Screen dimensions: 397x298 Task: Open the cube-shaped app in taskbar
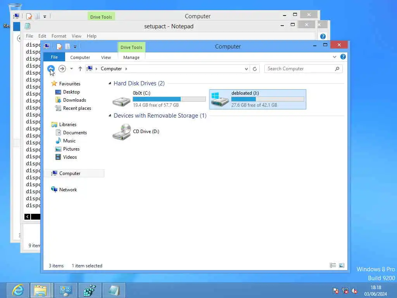click(90, 290)
